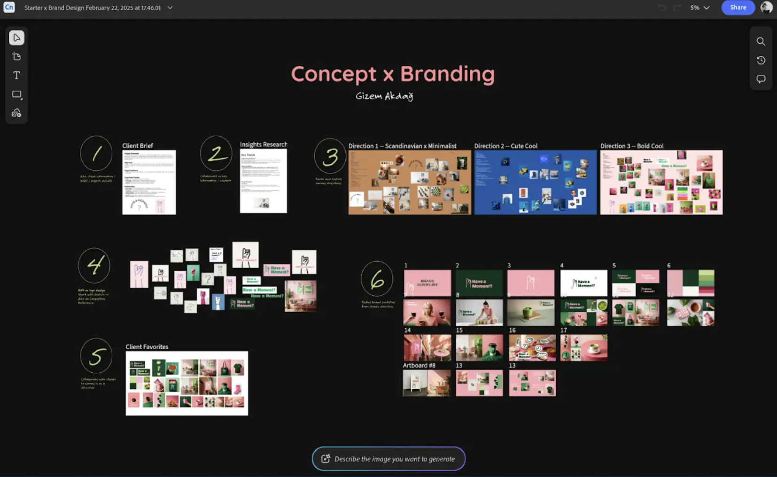Open the Comments speech bubble panel
Image resolution: width=777 pixels, height=477 pixels.
point(761,79)
